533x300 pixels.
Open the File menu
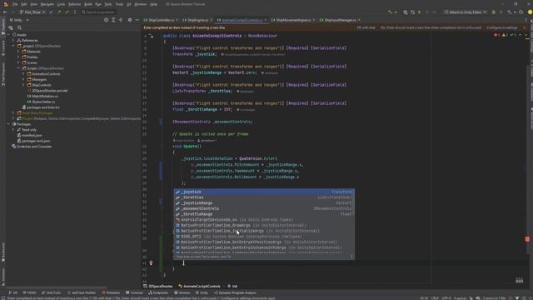[15, 4]
